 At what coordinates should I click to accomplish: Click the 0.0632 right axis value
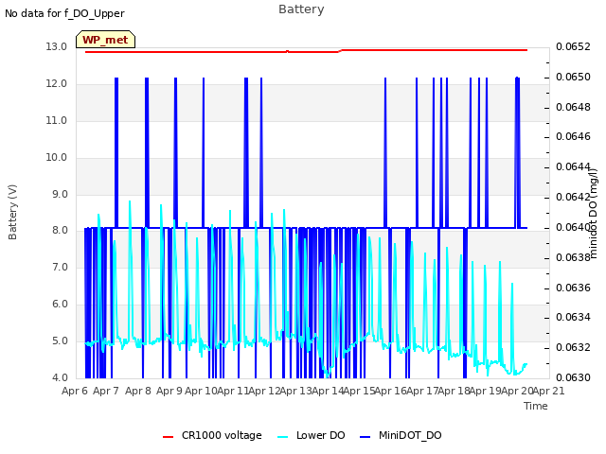tap(573, 347)
